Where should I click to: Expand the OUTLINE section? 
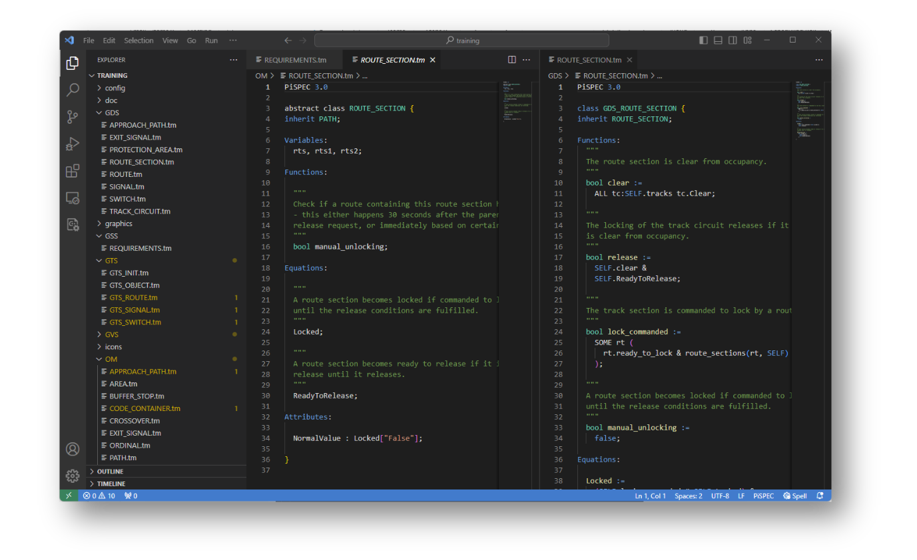click(x=166, y=472)
